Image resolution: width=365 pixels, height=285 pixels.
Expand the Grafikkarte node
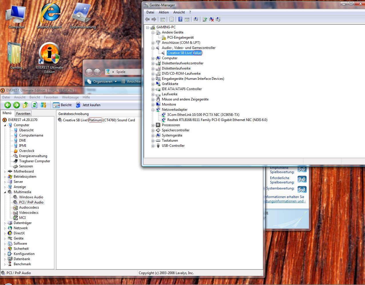[x=153, y=84]
